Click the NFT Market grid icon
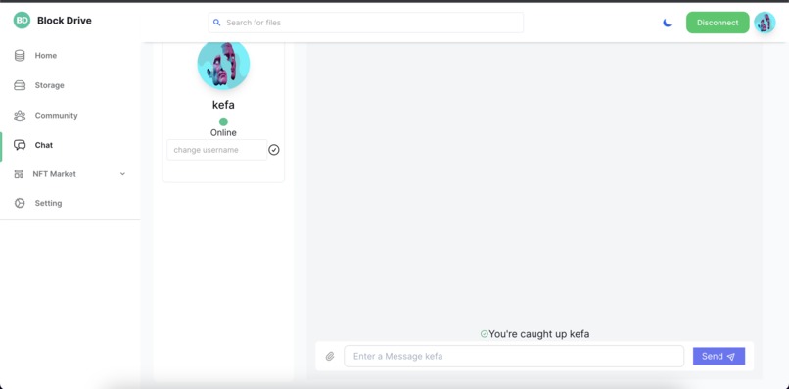This screenshot has height=389, width=789. pyautogui.click(x=19, y=174)
